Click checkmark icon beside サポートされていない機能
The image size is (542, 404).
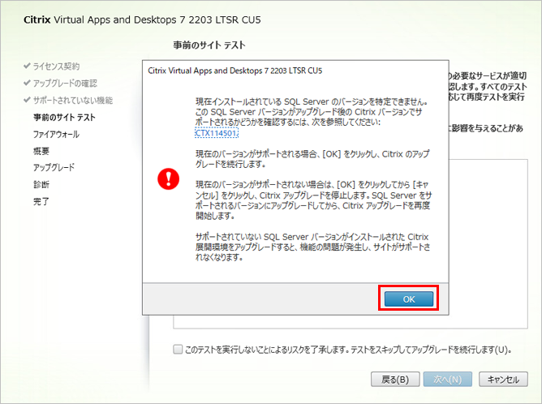click(x=27, y=100)
